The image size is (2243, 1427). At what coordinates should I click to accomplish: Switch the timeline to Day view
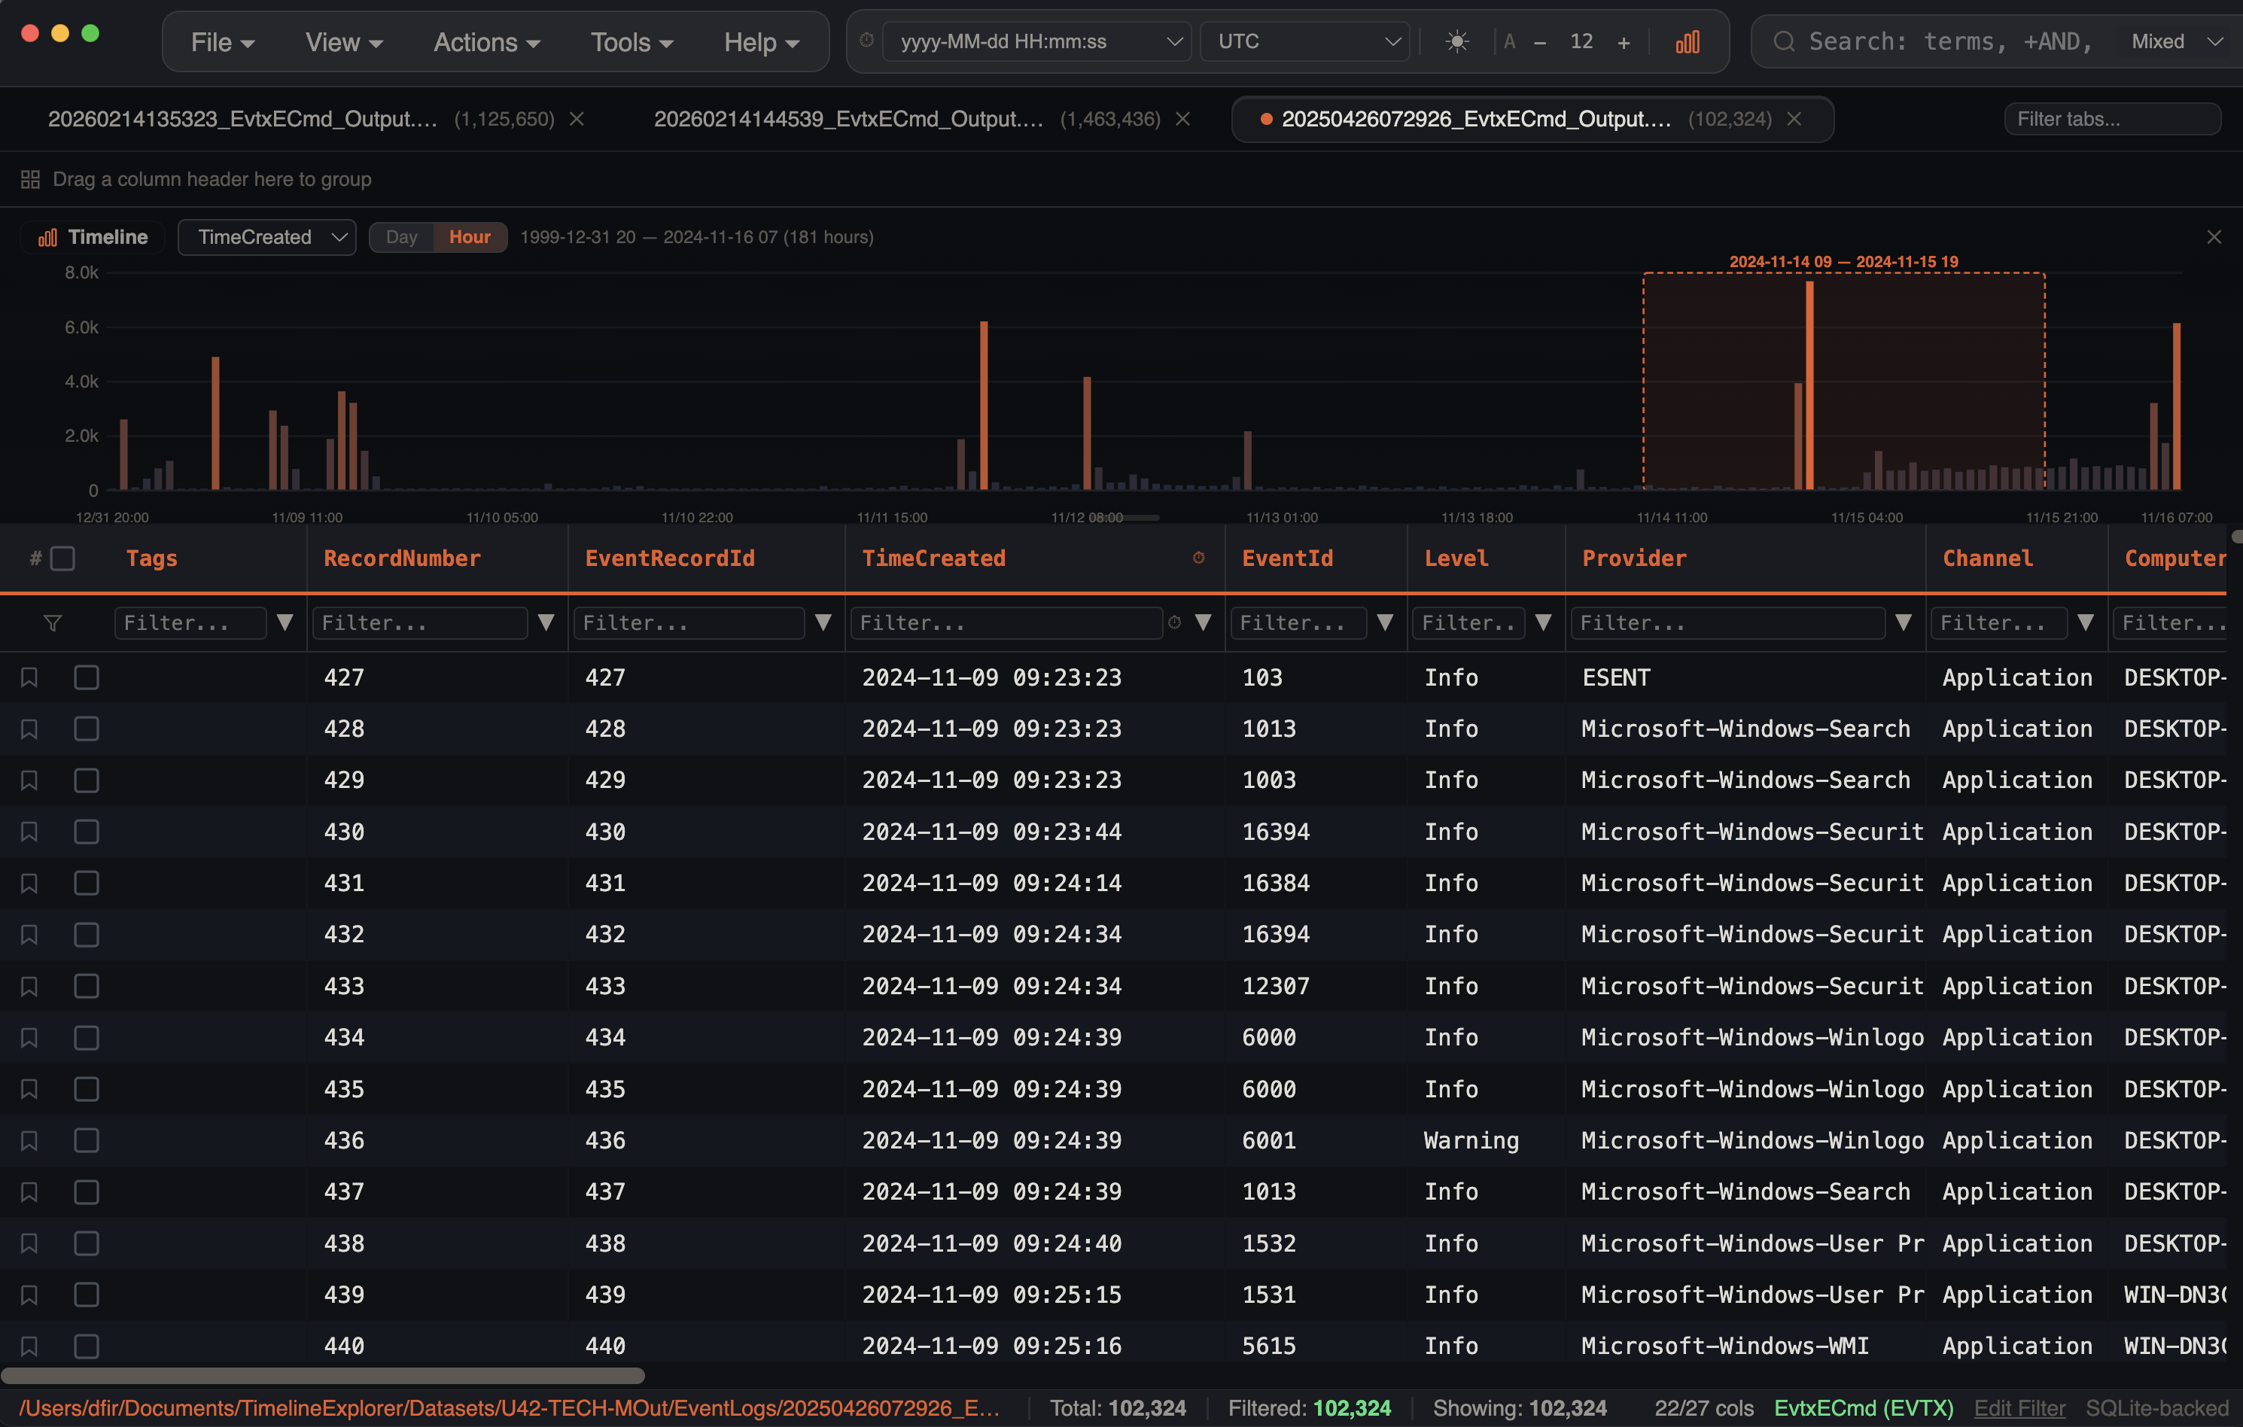[x=401, y=236]
